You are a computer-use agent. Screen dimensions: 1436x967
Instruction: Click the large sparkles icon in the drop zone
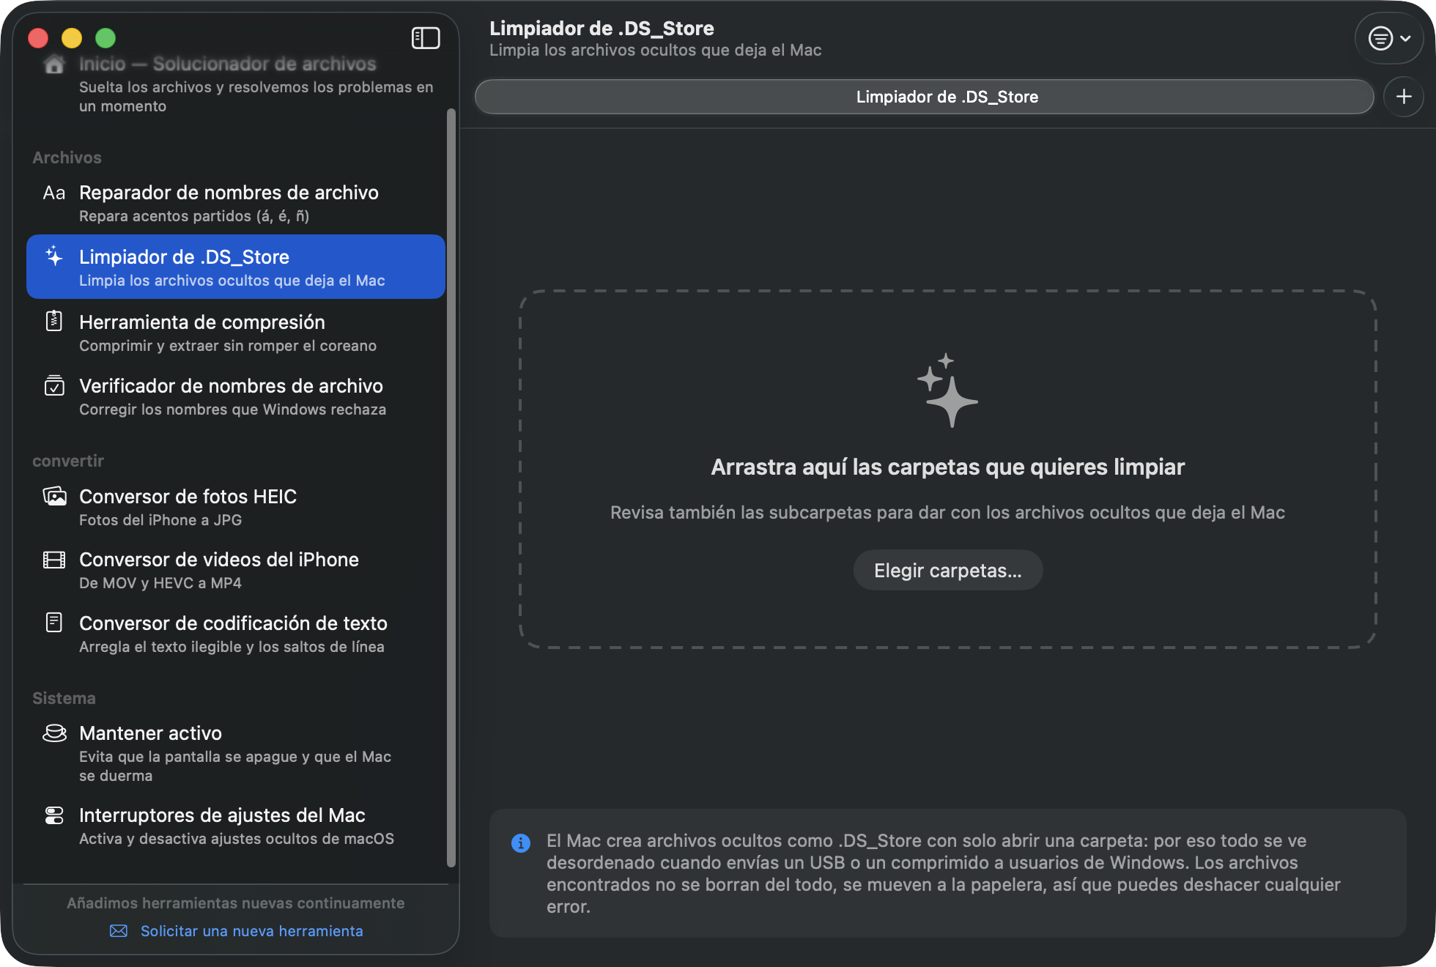click(947, 390)
